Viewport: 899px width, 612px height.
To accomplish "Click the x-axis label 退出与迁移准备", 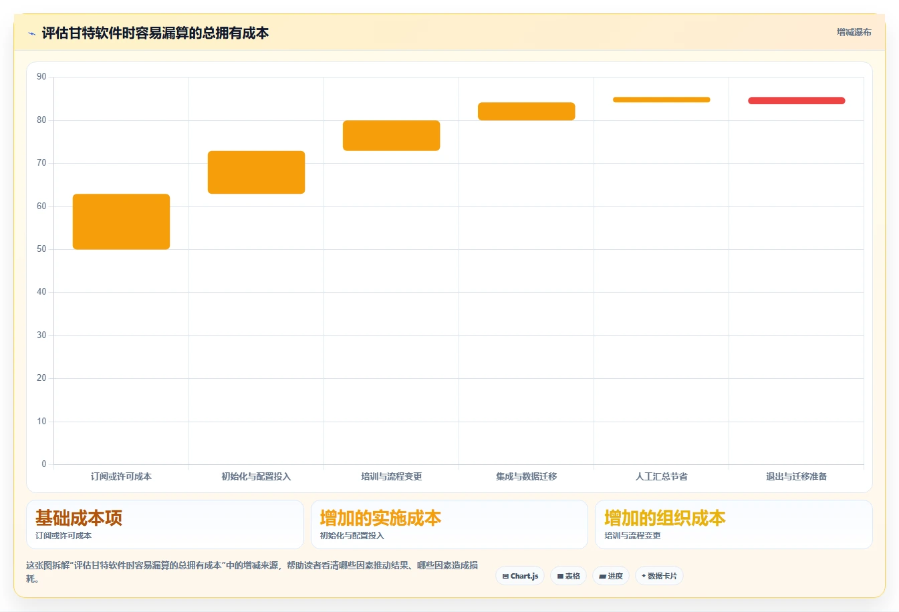I will pos(796,476).
